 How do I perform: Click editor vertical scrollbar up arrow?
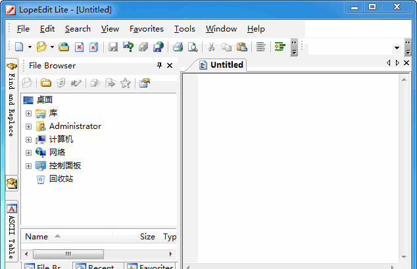pos(404,80)
